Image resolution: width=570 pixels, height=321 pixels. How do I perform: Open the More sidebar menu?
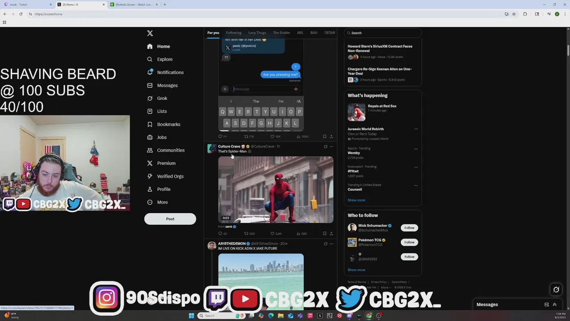point(157,202)
